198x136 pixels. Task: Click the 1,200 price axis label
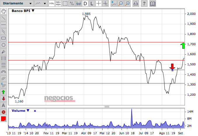tap(191, 95)
